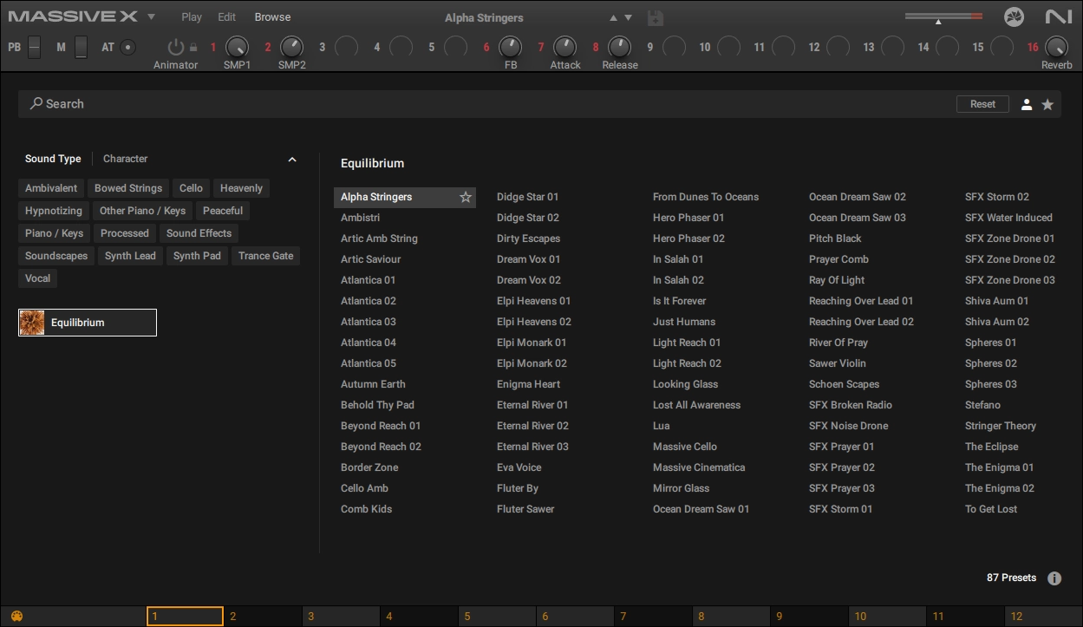Load the Ambistri preset

pos(360,218)
